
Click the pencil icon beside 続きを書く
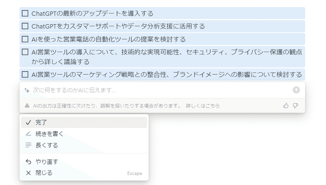pos(28,134)
